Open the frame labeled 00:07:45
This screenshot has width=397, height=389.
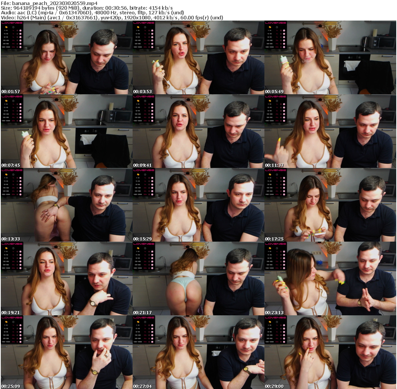coord(66,131)
